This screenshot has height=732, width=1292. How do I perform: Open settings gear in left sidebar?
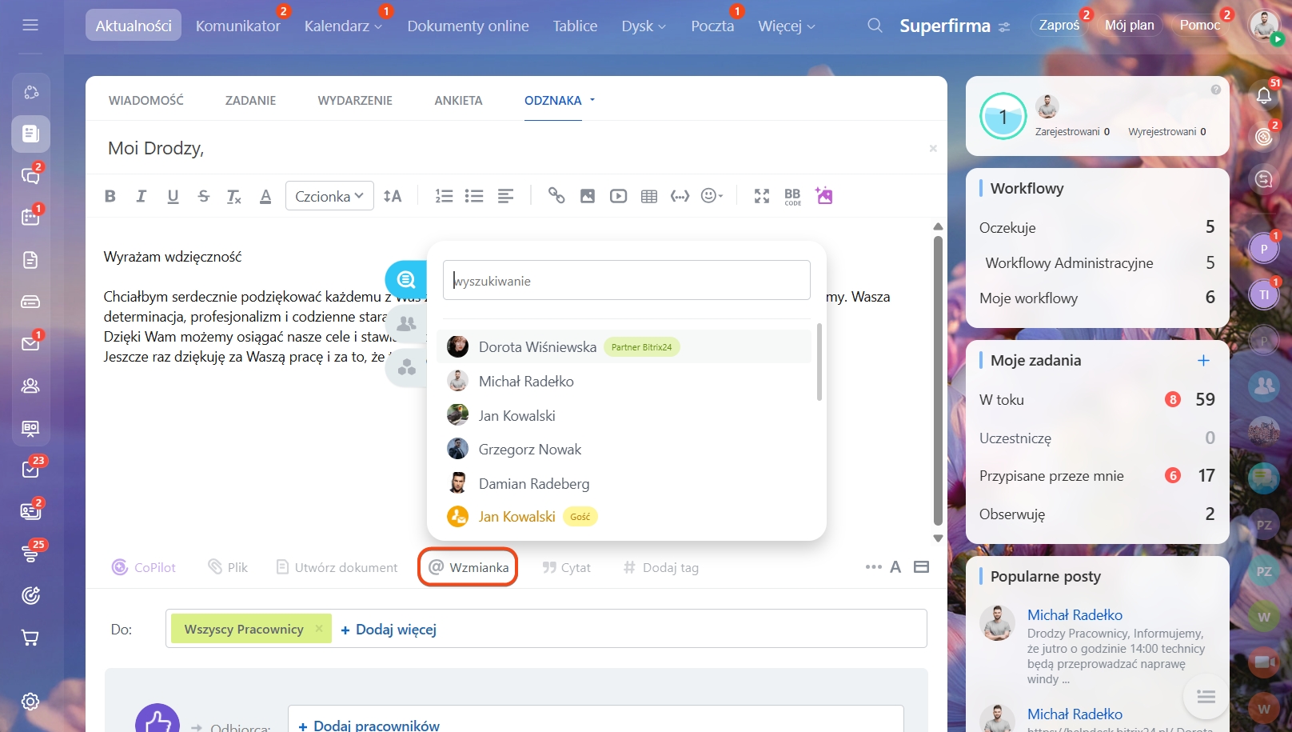click(30, 702)
